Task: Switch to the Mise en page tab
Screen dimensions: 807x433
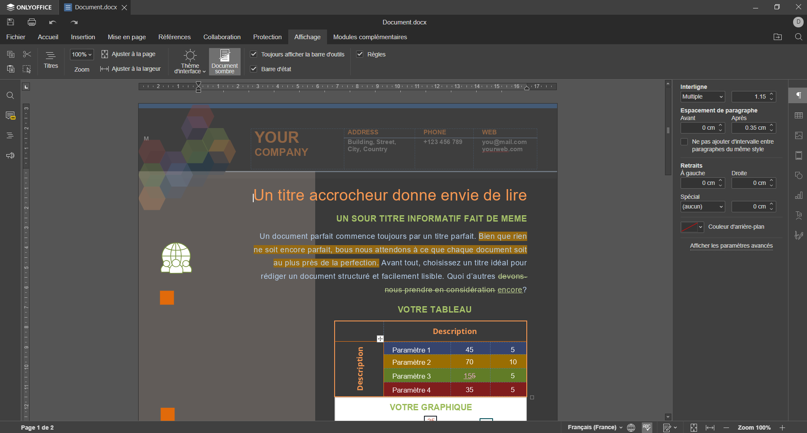Action: (127, 37)
